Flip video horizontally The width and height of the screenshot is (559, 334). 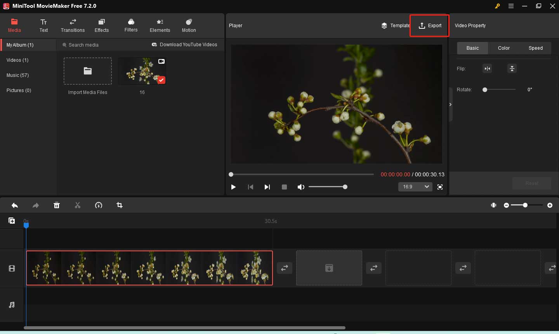(x=487, y=69)
